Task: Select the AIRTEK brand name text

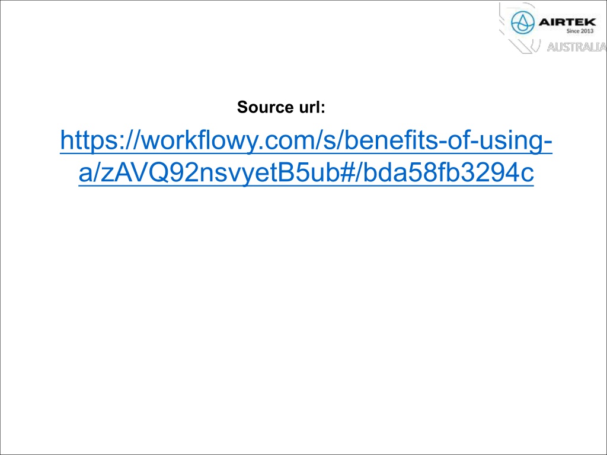Action: 567,22
